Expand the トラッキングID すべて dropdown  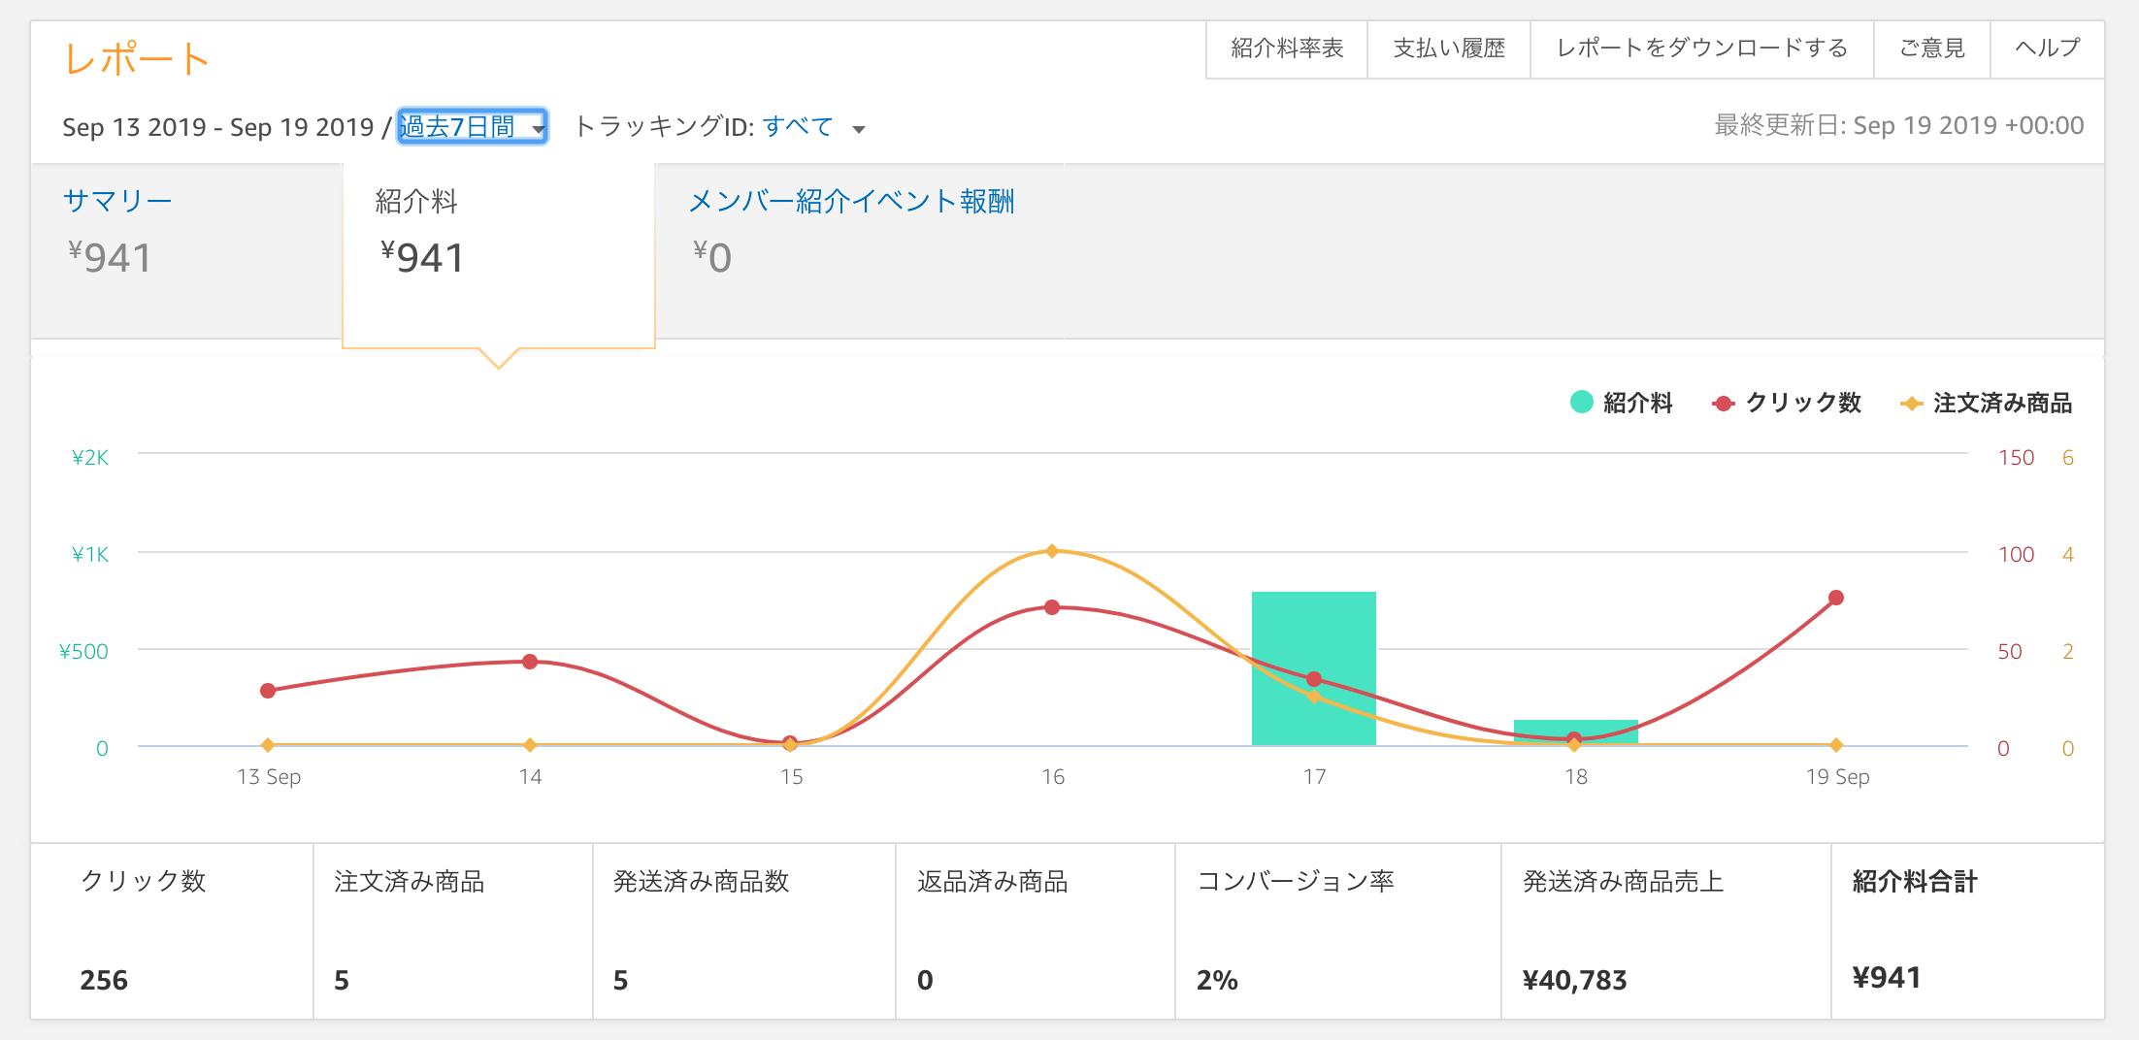point(798,127)
